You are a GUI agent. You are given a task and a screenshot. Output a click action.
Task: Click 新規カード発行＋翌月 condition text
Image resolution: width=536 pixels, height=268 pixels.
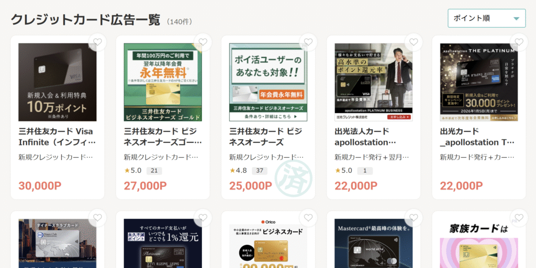pos(372,157)
